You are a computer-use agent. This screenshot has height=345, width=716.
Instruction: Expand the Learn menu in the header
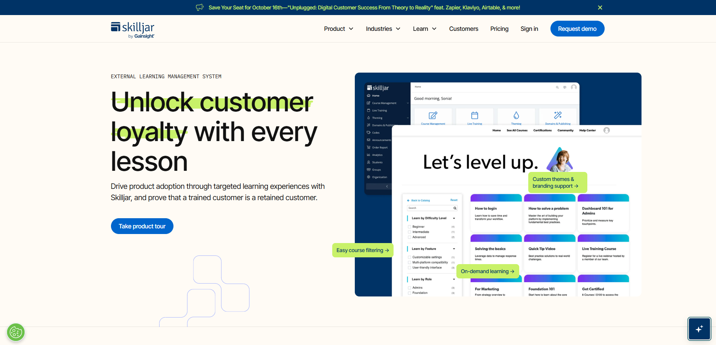coord(425,29)
